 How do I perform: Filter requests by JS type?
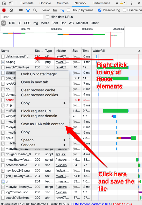tap(19, 23)
